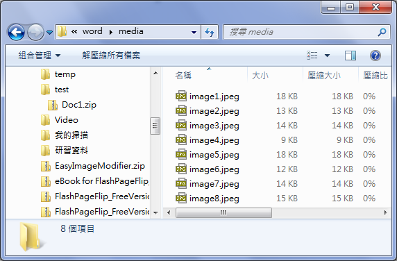
Task: Click the navigation pane vertical scroll thumb
Action: 155,126
